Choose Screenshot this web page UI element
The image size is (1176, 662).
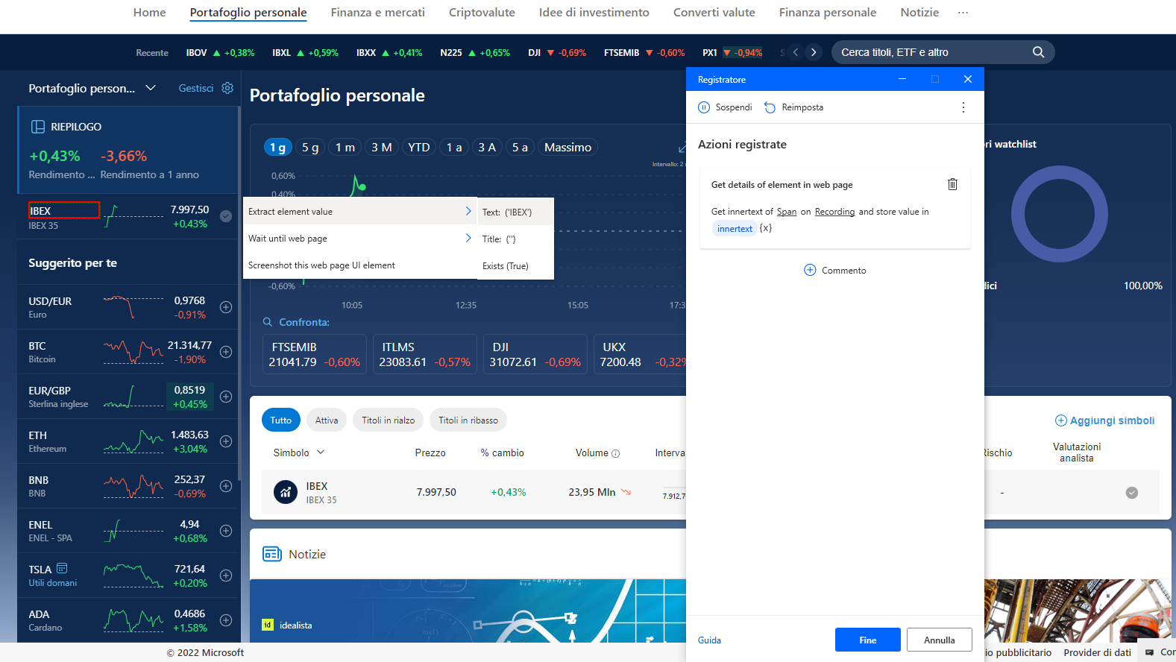tap(360, 265)
